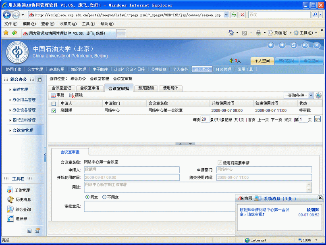Viewport: 326px width, 245px height.
Task: Uncheck the 段朝辉 row checkbox
Action: coord(54,111)
